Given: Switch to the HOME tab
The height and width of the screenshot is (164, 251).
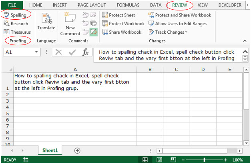Looking at the screenshot, I should click(x=36, y=5).
